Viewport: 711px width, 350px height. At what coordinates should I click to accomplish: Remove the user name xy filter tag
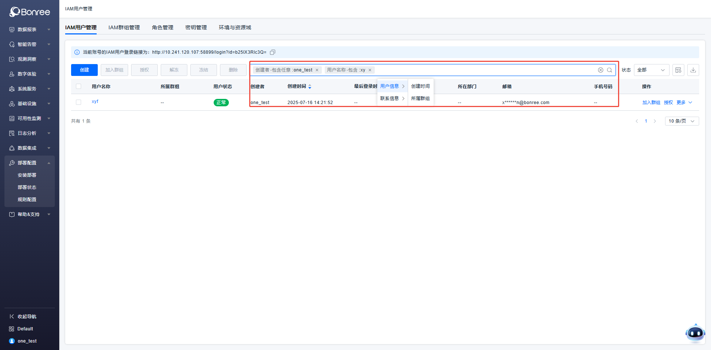(370, 70)
